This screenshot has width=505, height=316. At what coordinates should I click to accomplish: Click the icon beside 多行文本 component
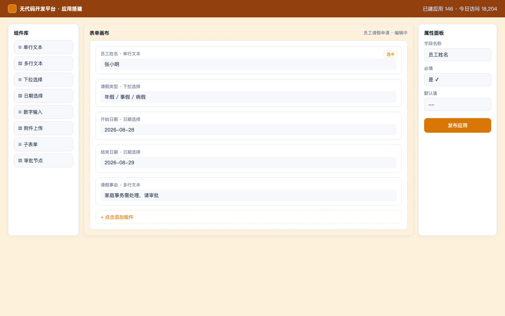pyautogui.click(x=20, y=63)
